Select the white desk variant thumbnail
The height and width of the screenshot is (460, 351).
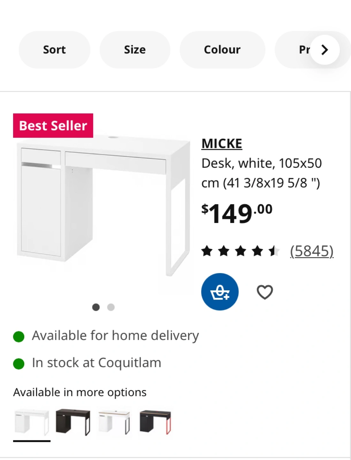[32, 422]
